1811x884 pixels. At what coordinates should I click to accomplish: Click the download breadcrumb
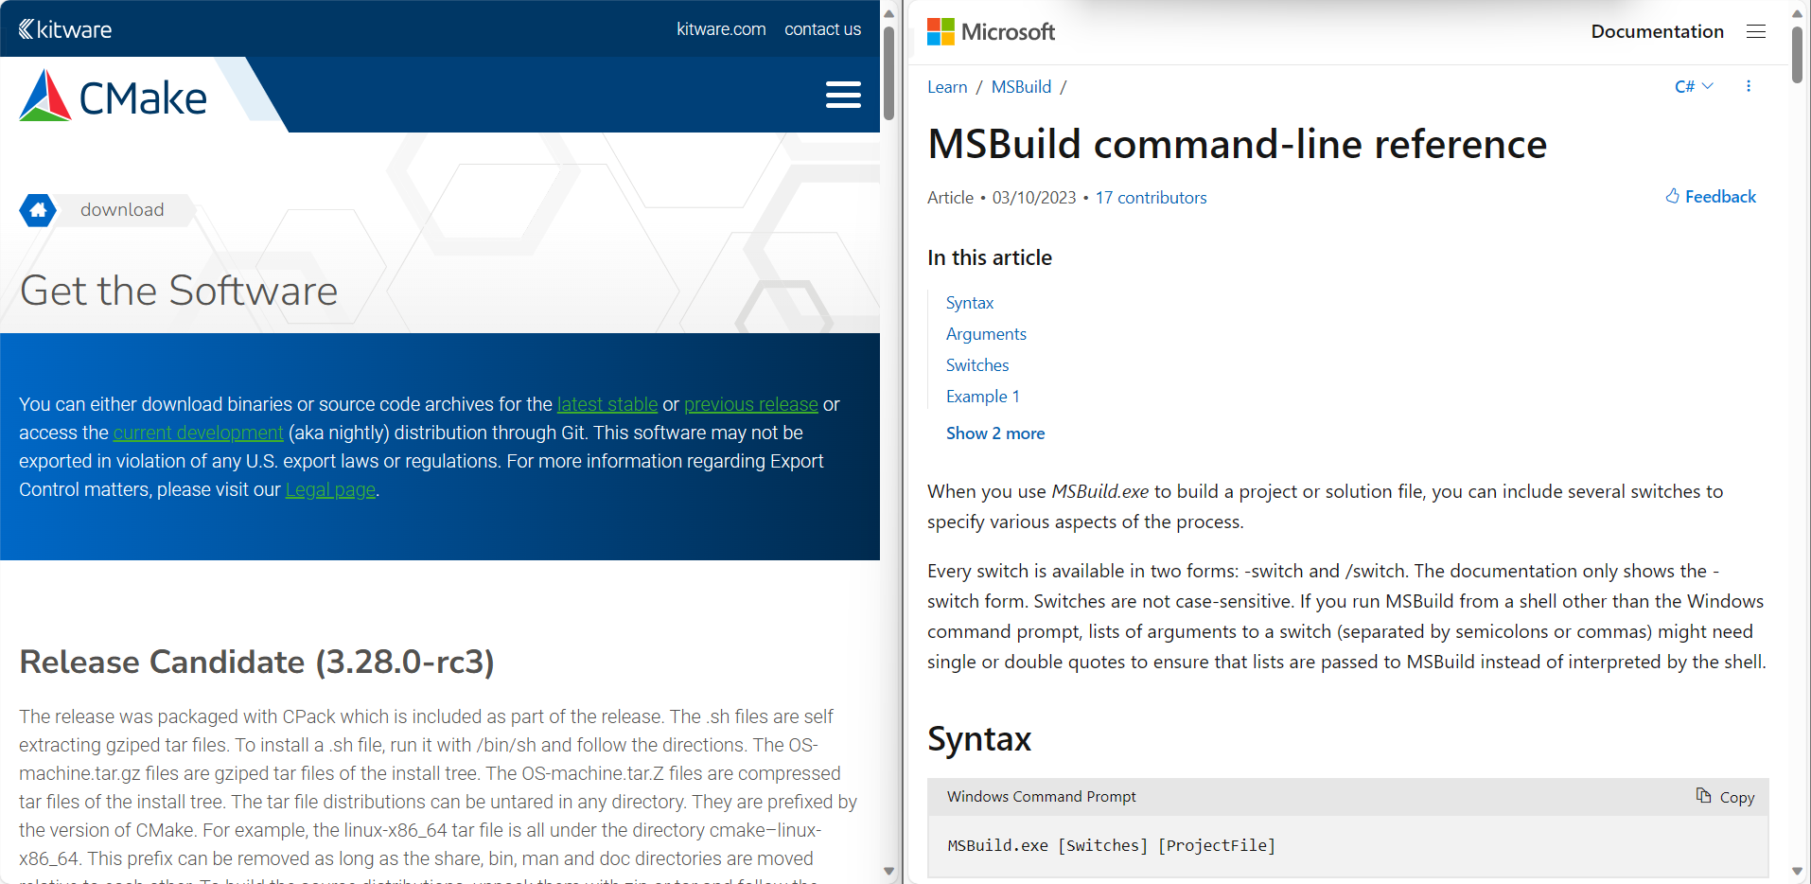pyautogui.click(x=122, y=210)
